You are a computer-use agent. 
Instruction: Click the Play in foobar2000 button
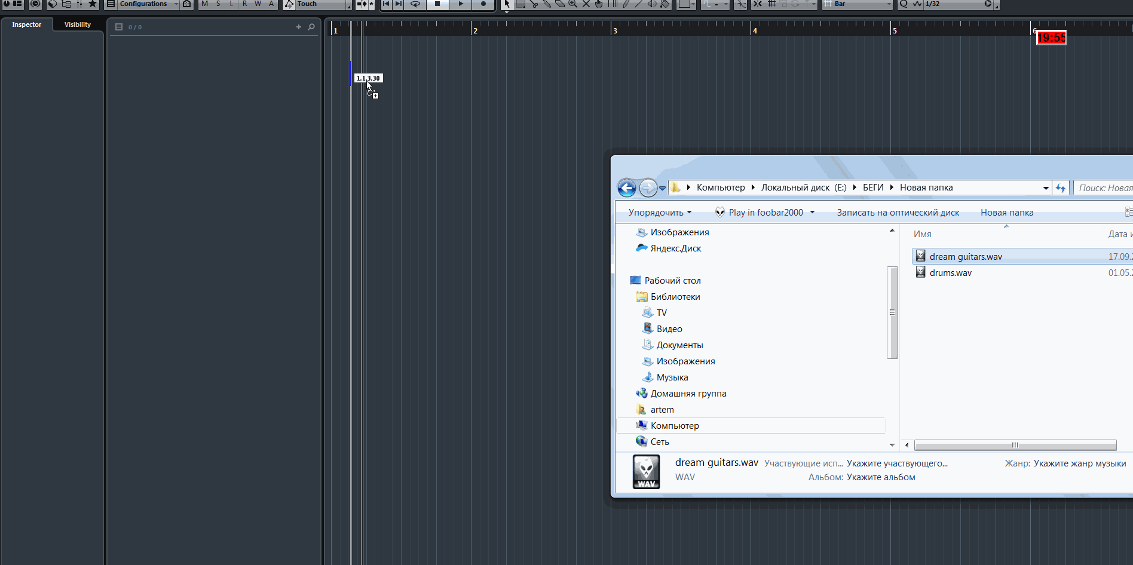[x=760, y=213]
